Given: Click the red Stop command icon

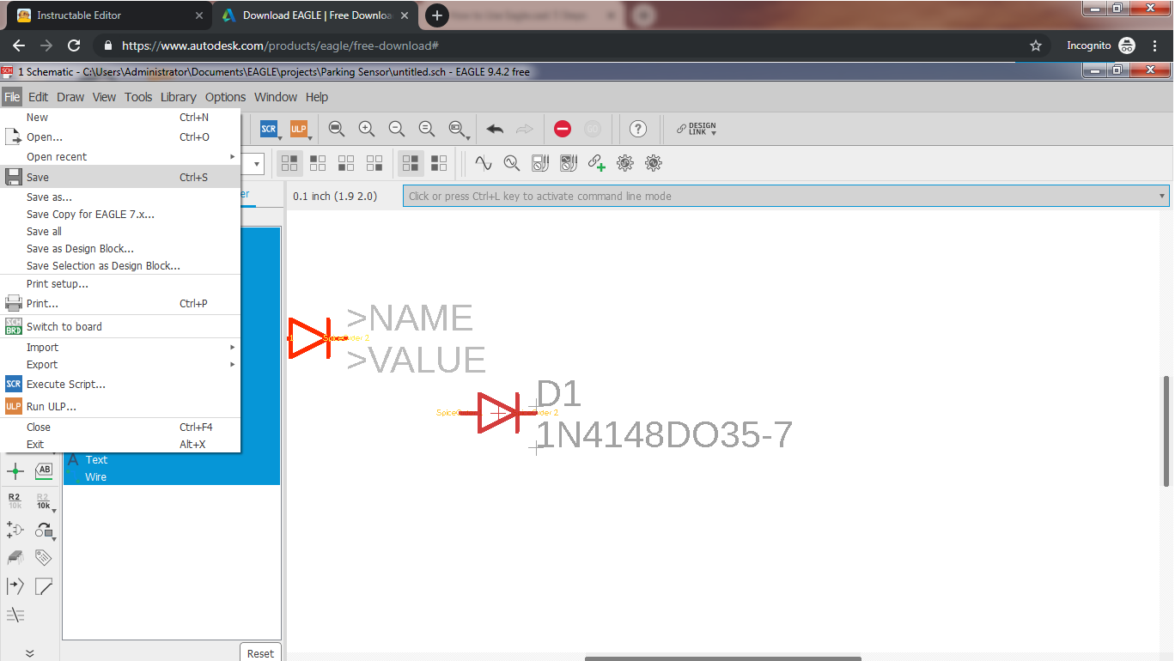Looking at the screenshot, I should point(563,129).
